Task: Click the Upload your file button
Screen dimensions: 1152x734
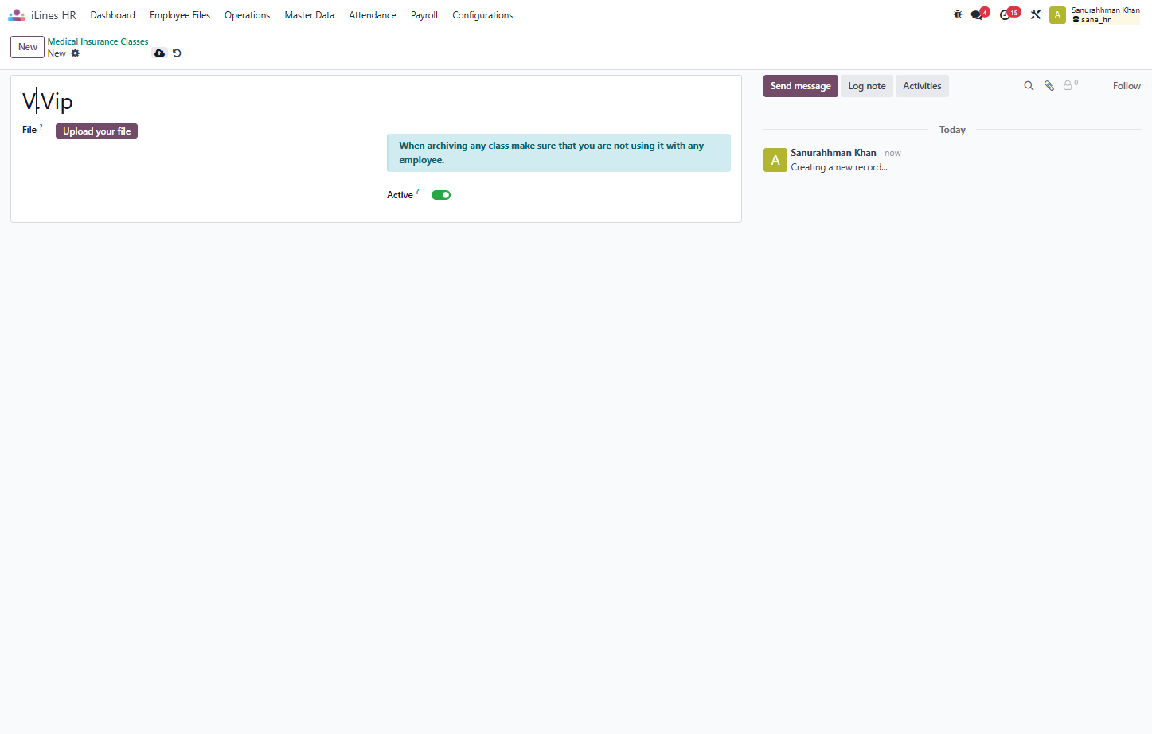Action: (96, 131)
